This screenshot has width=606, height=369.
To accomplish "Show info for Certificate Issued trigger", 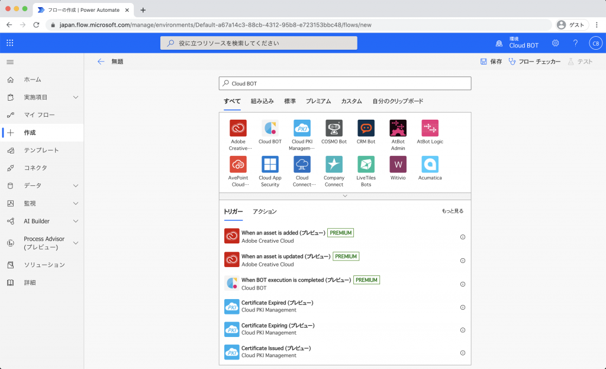I will tap(463, 353).
